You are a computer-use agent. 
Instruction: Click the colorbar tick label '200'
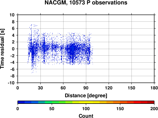click(x=154, y=109)
